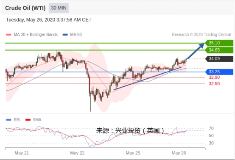Click the May 21 date axis label
The height and width of the screenshot is (160, 235).
tap(22, 153)
